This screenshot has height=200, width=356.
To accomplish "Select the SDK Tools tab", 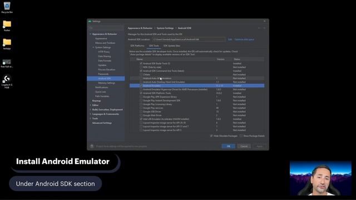I will click(x=154, y=46).
